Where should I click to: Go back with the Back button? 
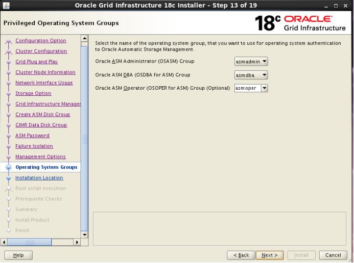pos(241,255)
